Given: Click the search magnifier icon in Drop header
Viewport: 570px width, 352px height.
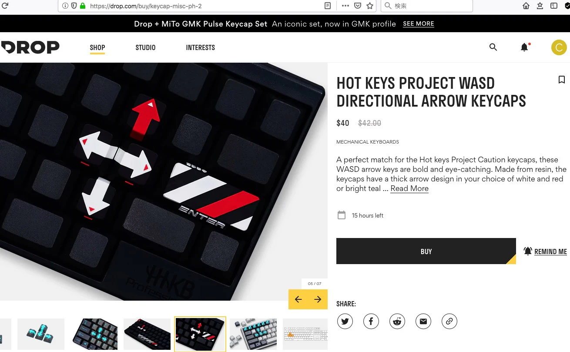Looking at the screenshot, I should tap(493, 47).
